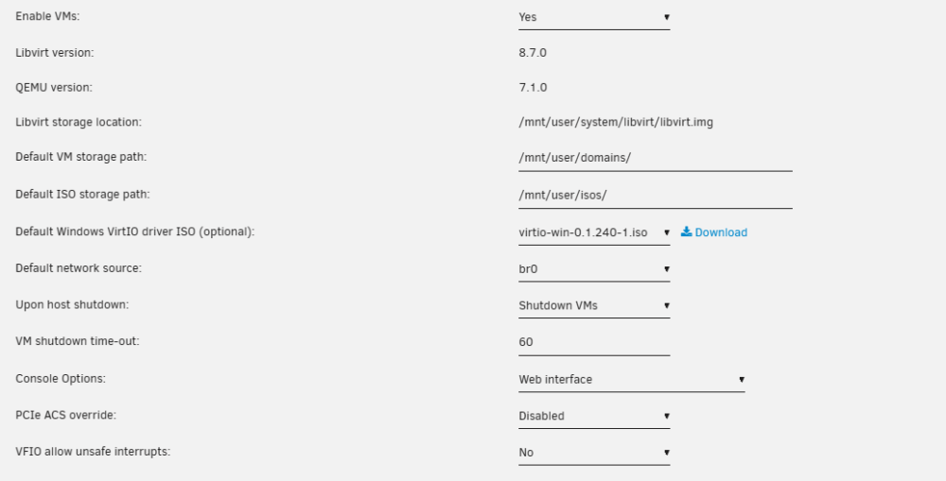This screenshot has height=481, width=946.
Task: Click the Enable VMs dropdown arrow
Action: coord(666,17)
